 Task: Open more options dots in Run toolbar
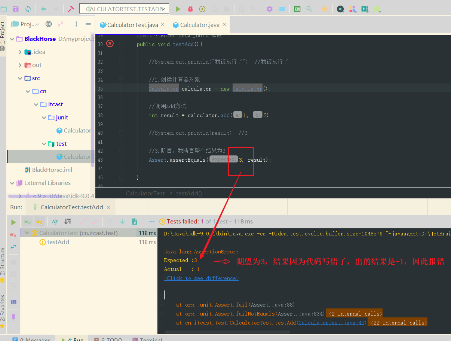[x=151, y=222]
